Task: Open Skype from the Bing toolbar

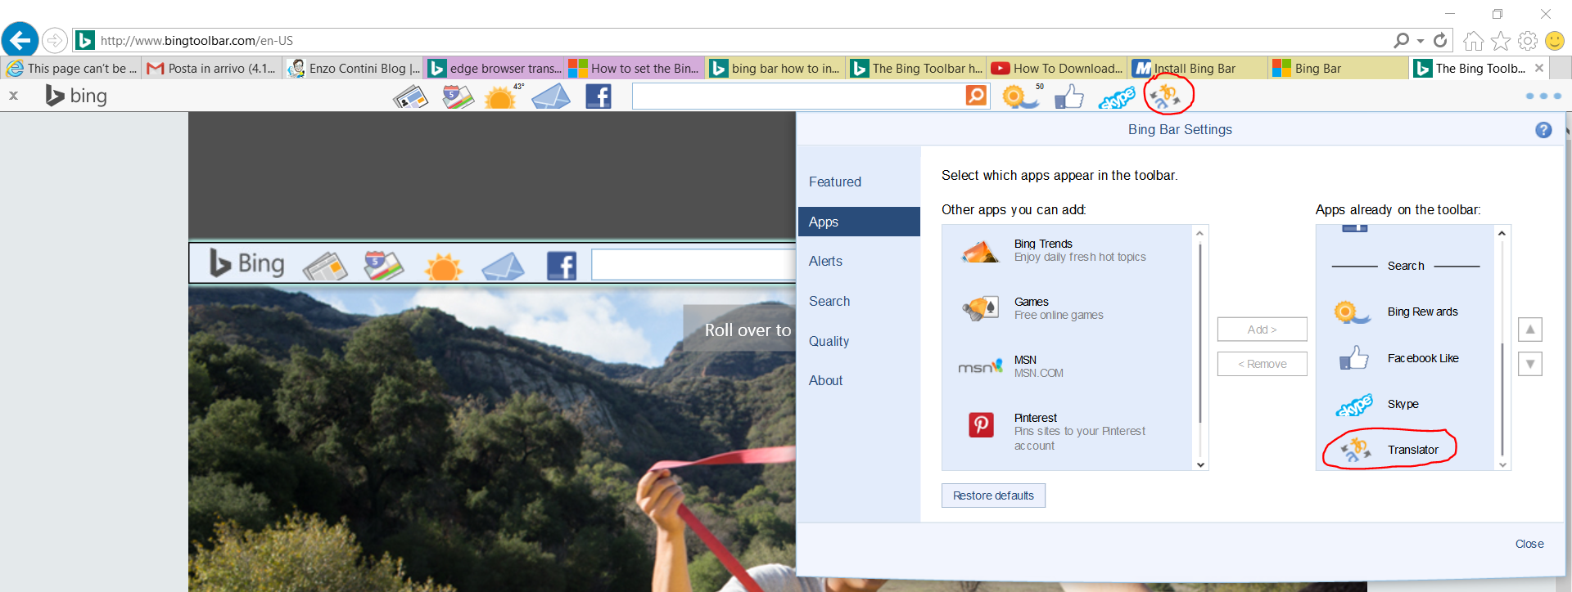Action: point(1117,98)
